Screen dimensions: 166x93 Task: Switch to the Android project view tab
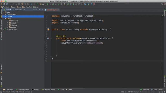pyautogui.click(x=7, y=10)
